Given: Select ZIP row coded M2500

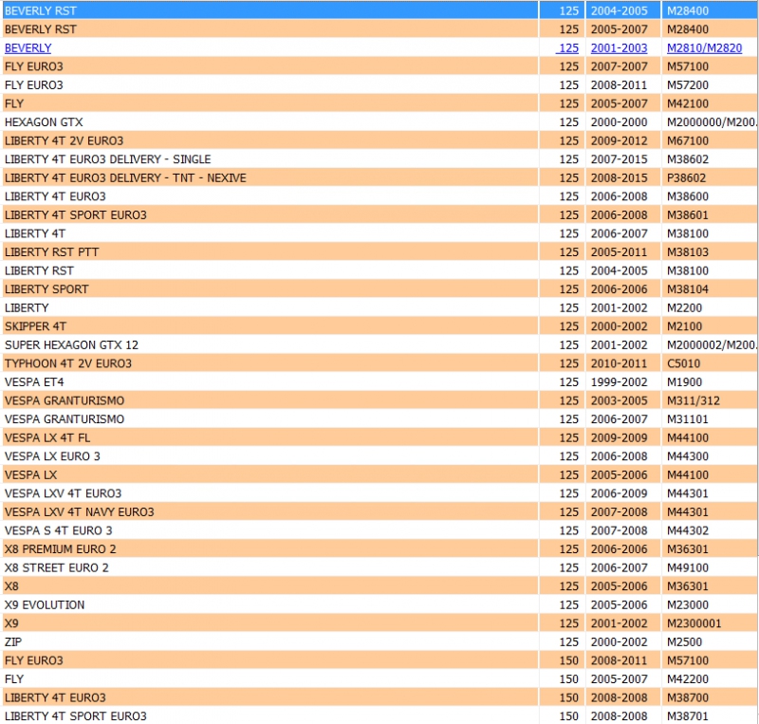Looking at the screenshot, I should tap(379, 641).
